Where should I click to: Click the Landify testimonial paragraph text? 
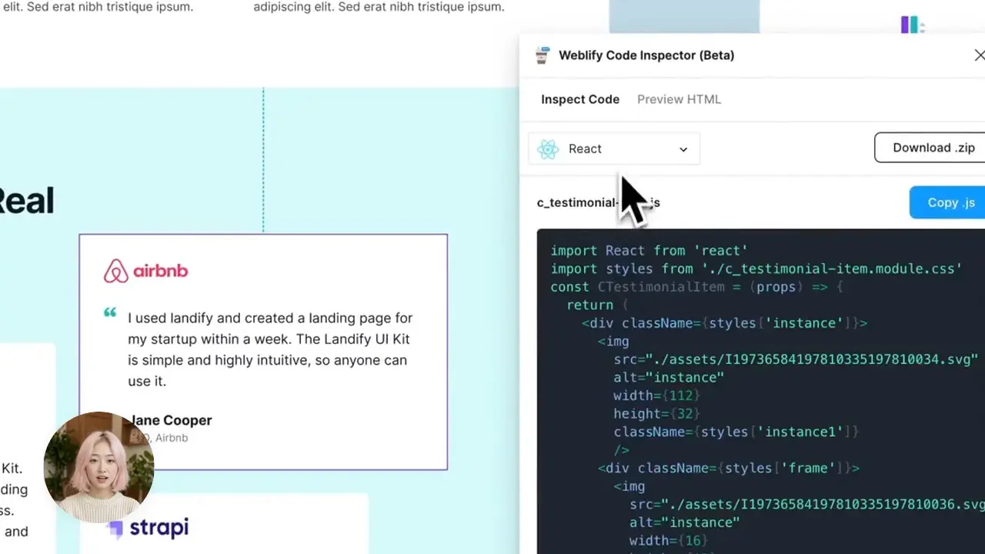(269, 349)
